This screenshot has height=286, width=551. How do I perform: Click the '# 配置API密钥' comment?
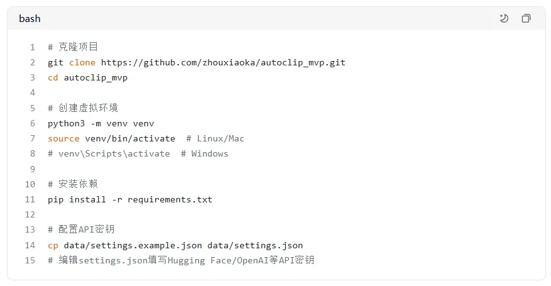tap(81, 229)
